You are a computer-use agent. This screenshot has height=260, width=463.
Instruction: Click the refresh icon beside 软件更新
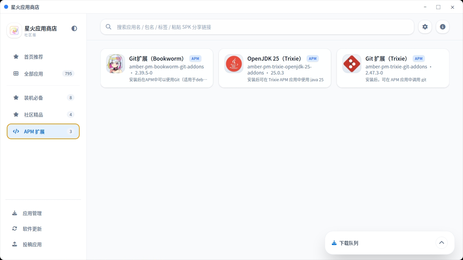[x=15, y=229]
